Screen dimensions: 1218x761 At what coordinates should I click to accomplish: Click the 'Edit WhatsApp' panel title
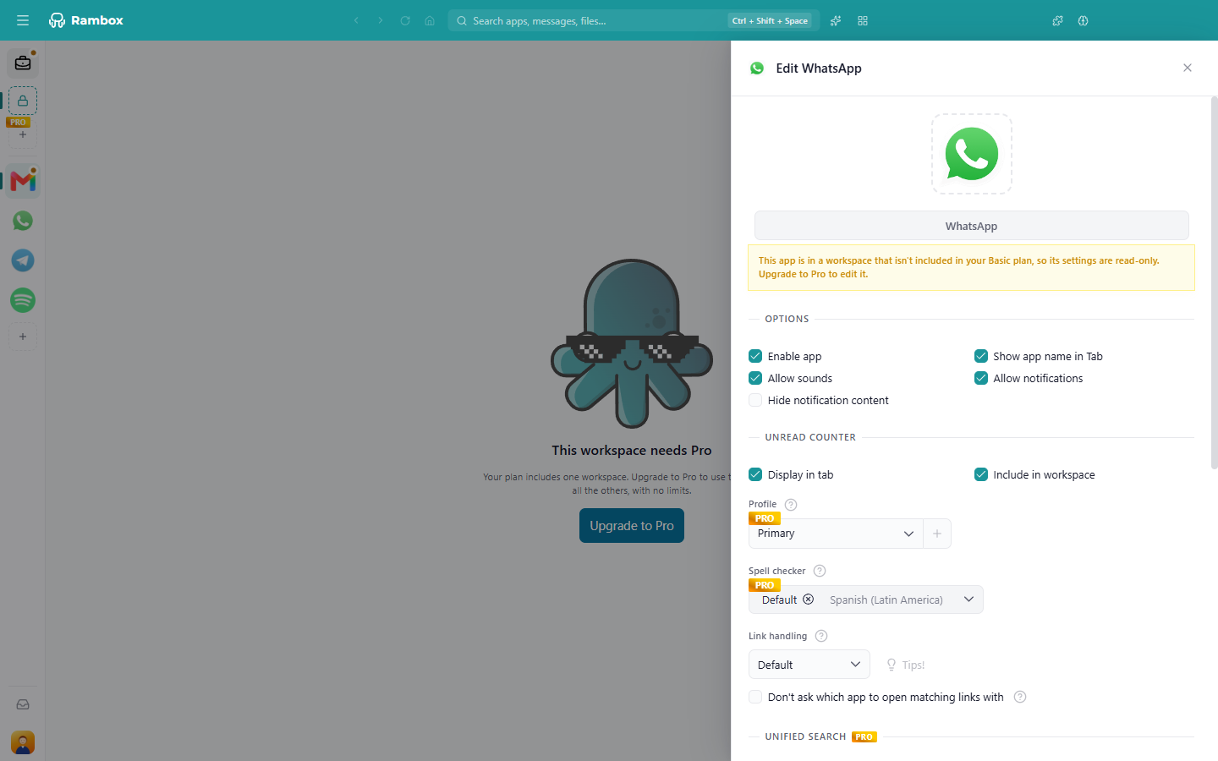click(819, 68)
